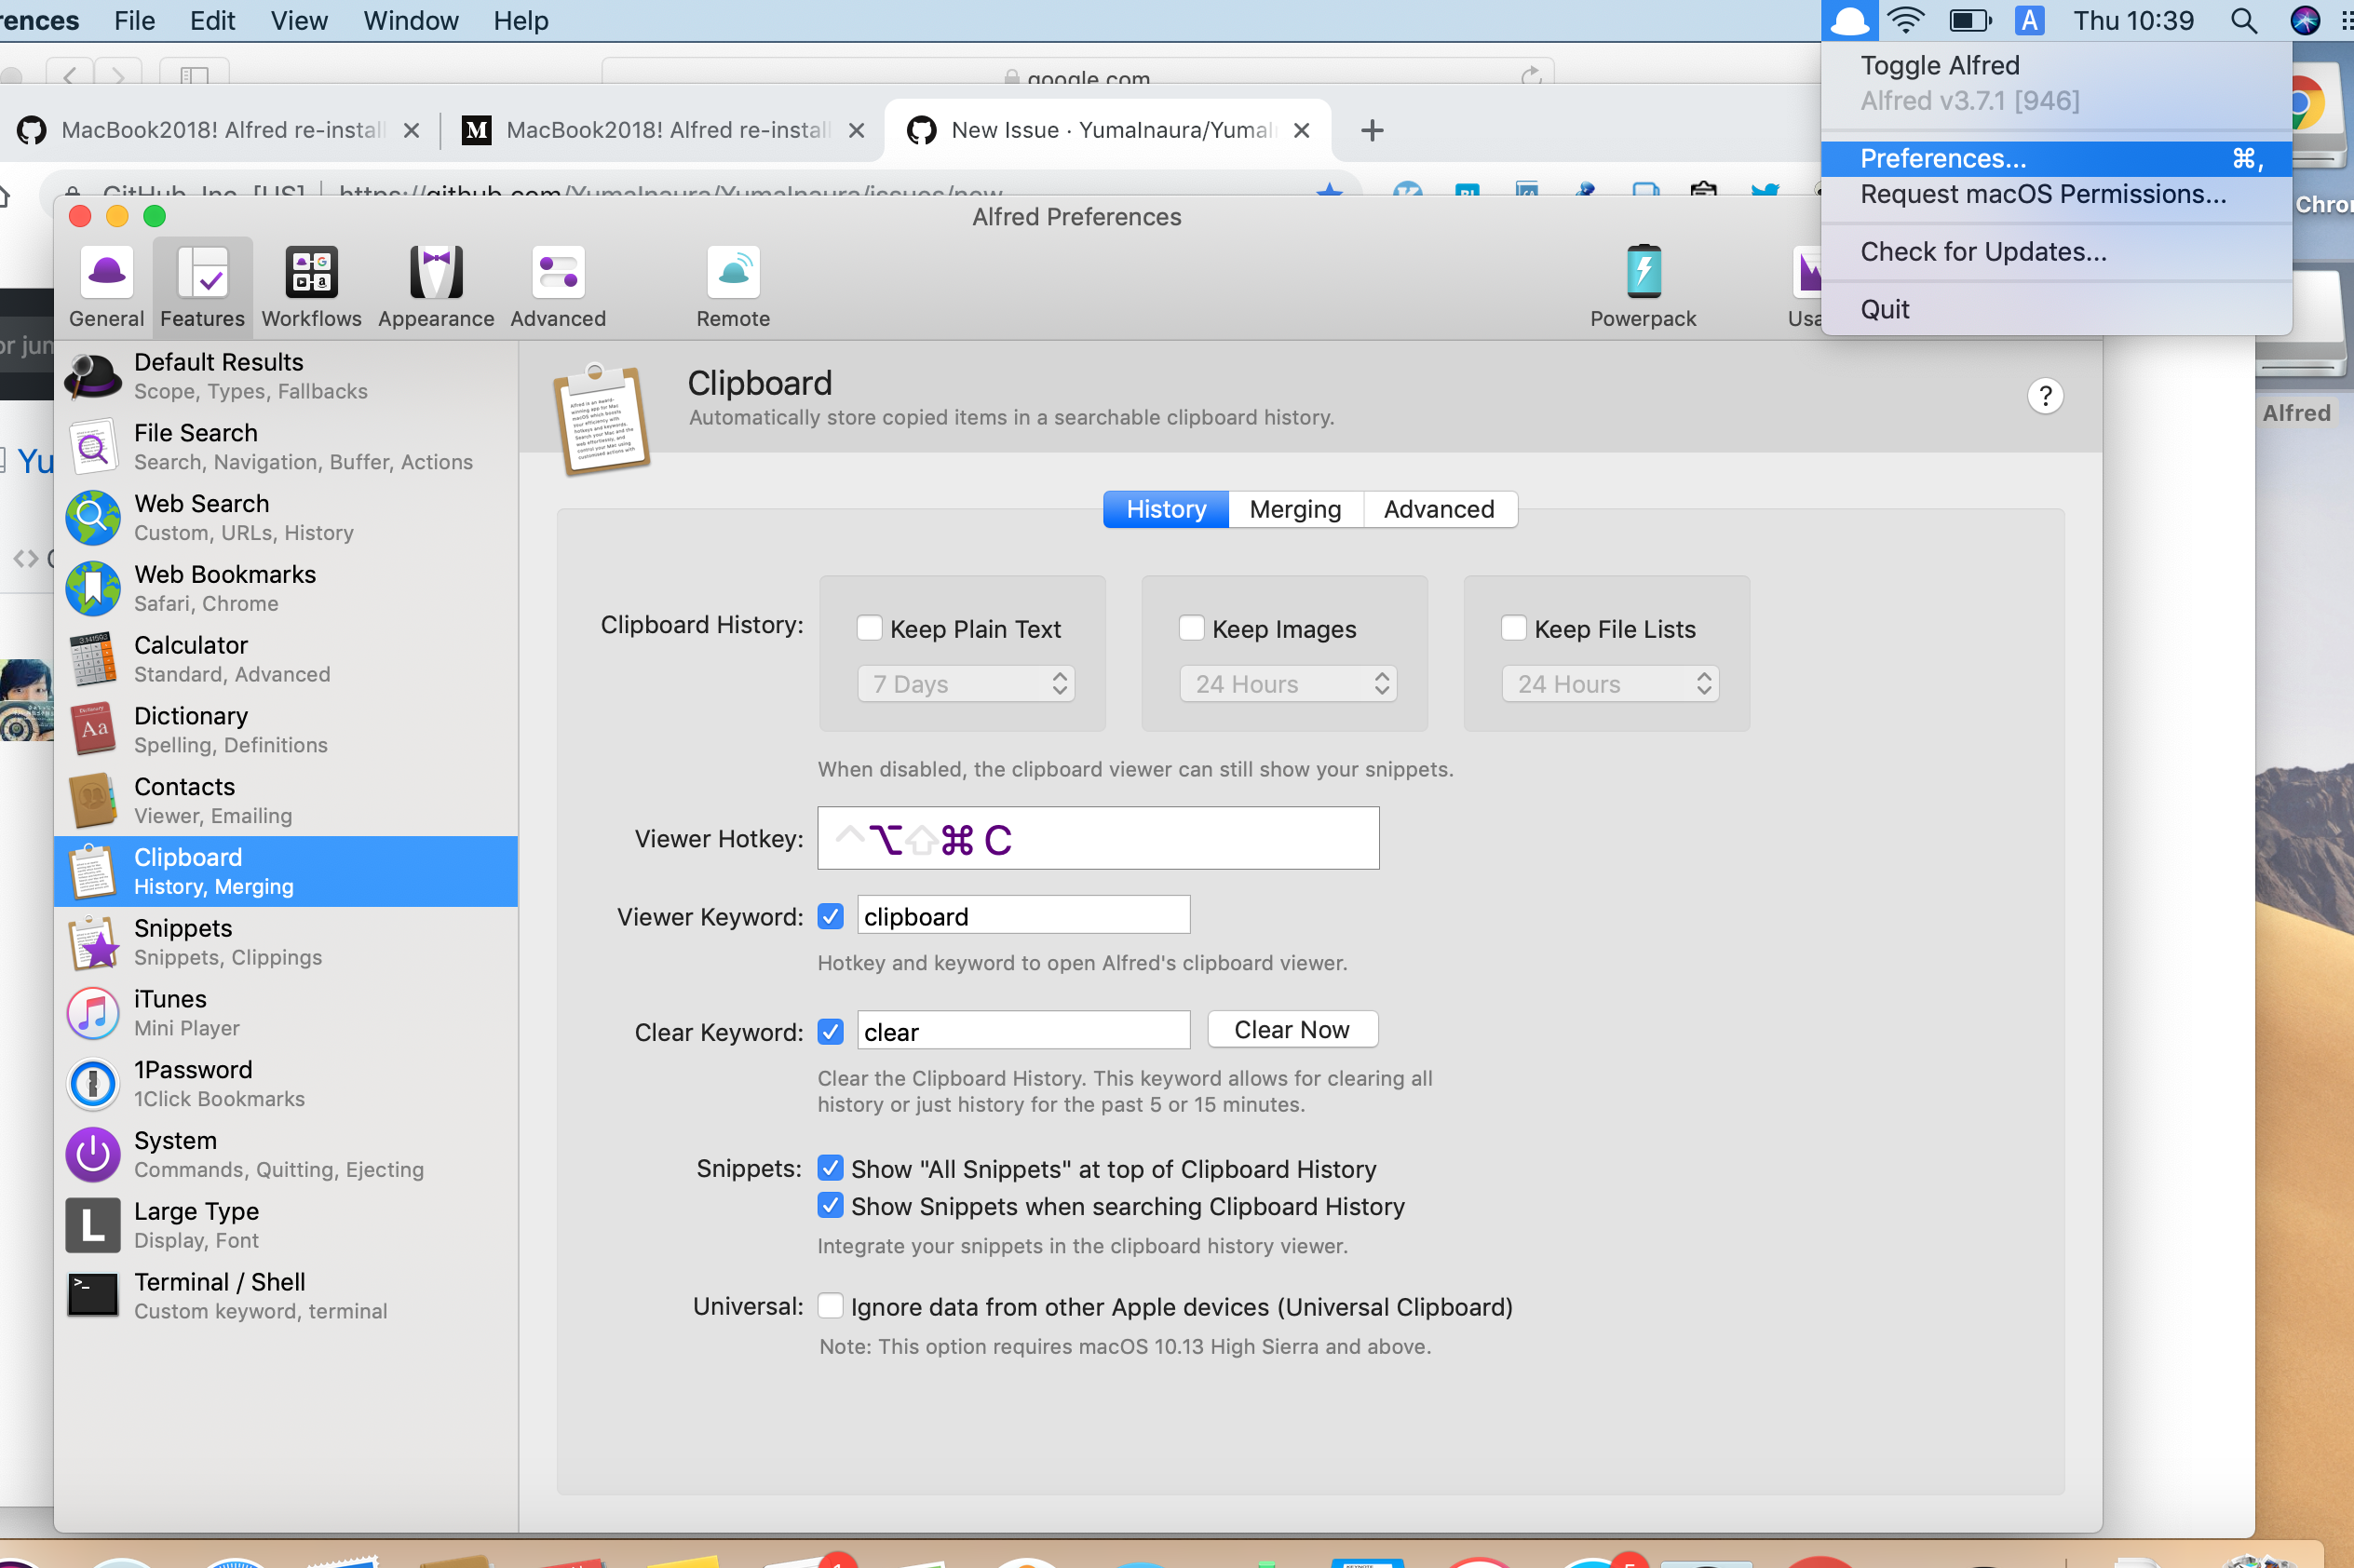The image size is (2354, 1568).
Task: Open the Powerpack pane
Action: tap(1643, 287)
